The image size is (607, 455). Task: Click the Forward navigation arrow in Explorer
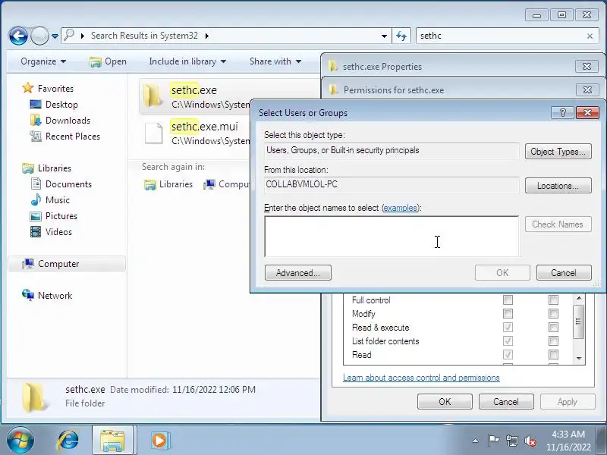click(x=39, y=36)
